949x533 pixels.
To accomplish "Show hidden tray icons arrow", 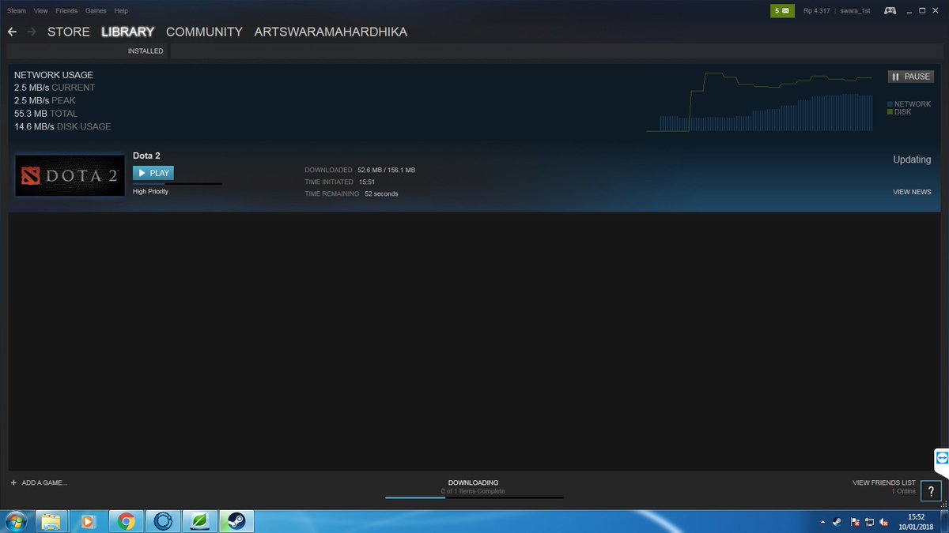I will 822,522.
